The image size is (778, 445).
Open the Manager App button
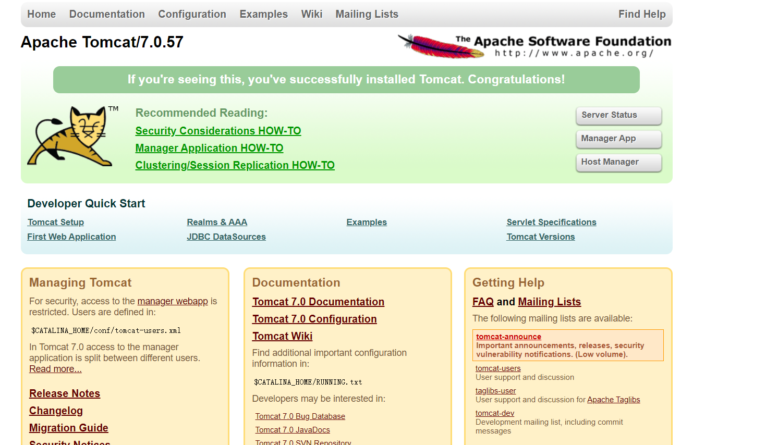[x=619, y=139]
